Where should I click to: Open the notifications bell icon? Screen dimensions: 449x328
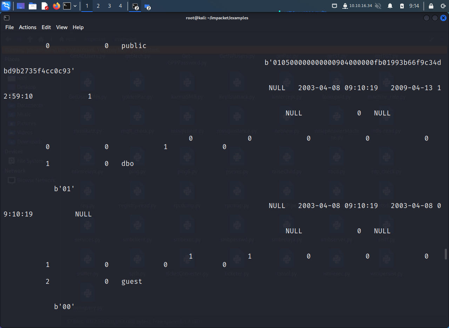(390, 6)
